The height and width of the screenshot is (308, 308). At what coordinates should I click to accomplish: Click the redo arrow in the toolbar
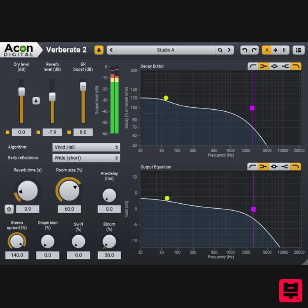(x=255, y=50)
